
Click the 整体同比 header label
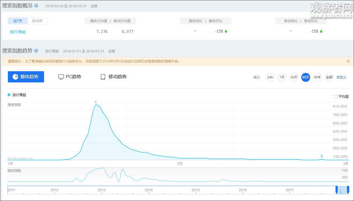[x=196, y=21]
